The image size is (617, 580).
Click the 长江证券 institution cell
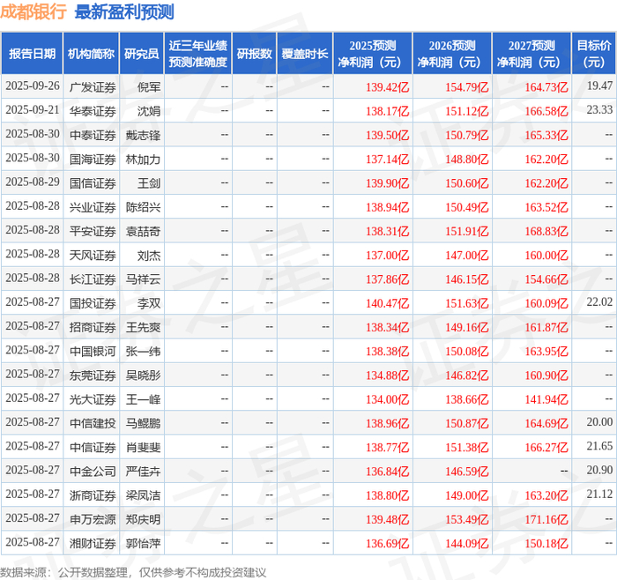tap(93, 279)
